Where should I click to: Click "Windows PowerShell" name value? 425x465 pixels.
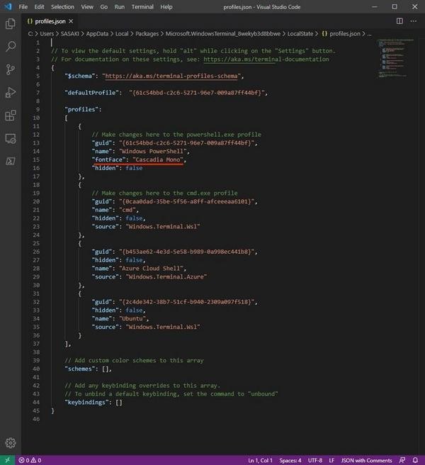(153, 151)
